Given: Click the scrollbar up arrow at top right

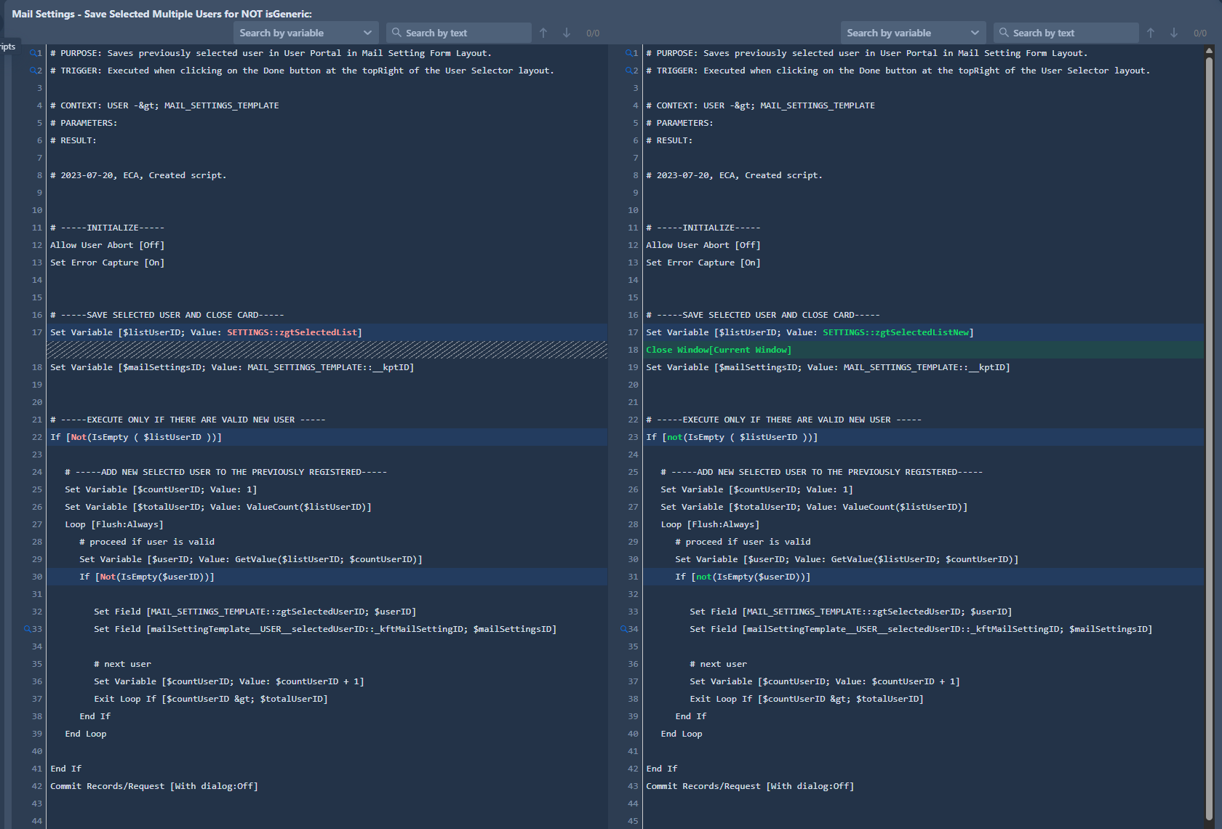Looking at the screenshot, I should click(x=1209, y=51).
